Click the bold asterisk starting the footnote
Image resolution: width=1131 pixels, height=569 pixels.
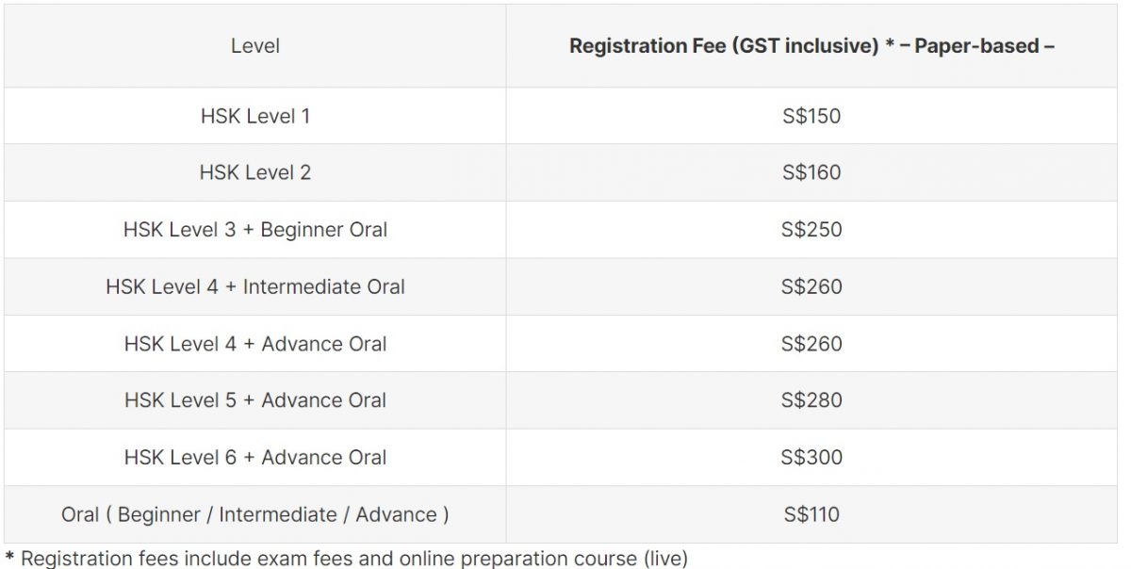(x=9, y=557)
